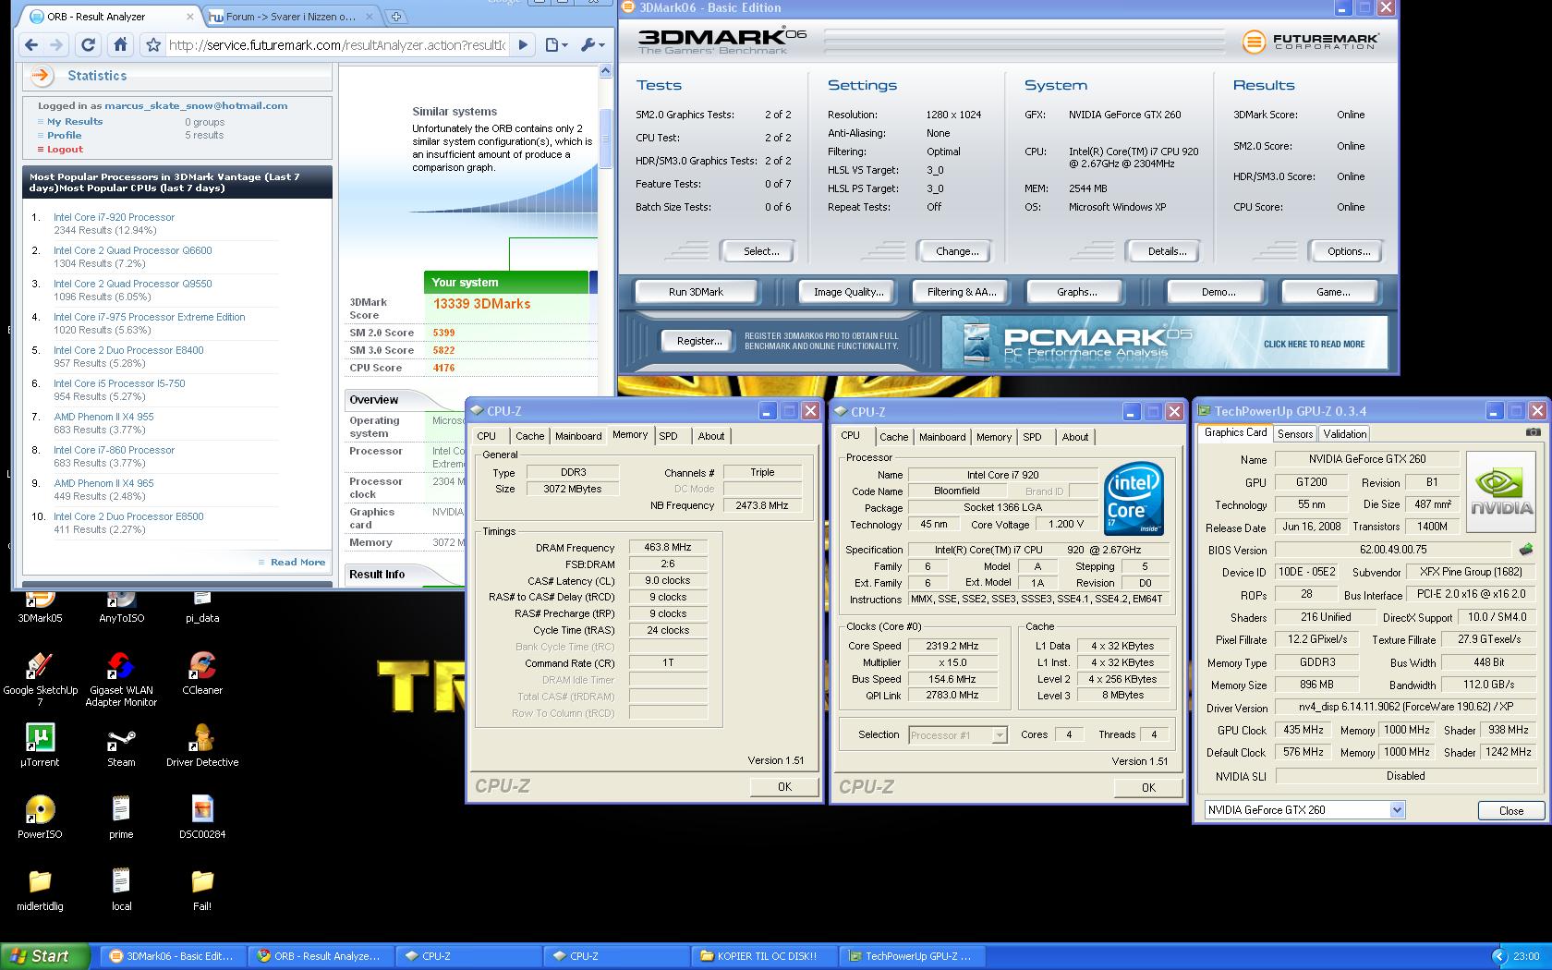Bookmark this page with the star icon

(x=153, y=44)
